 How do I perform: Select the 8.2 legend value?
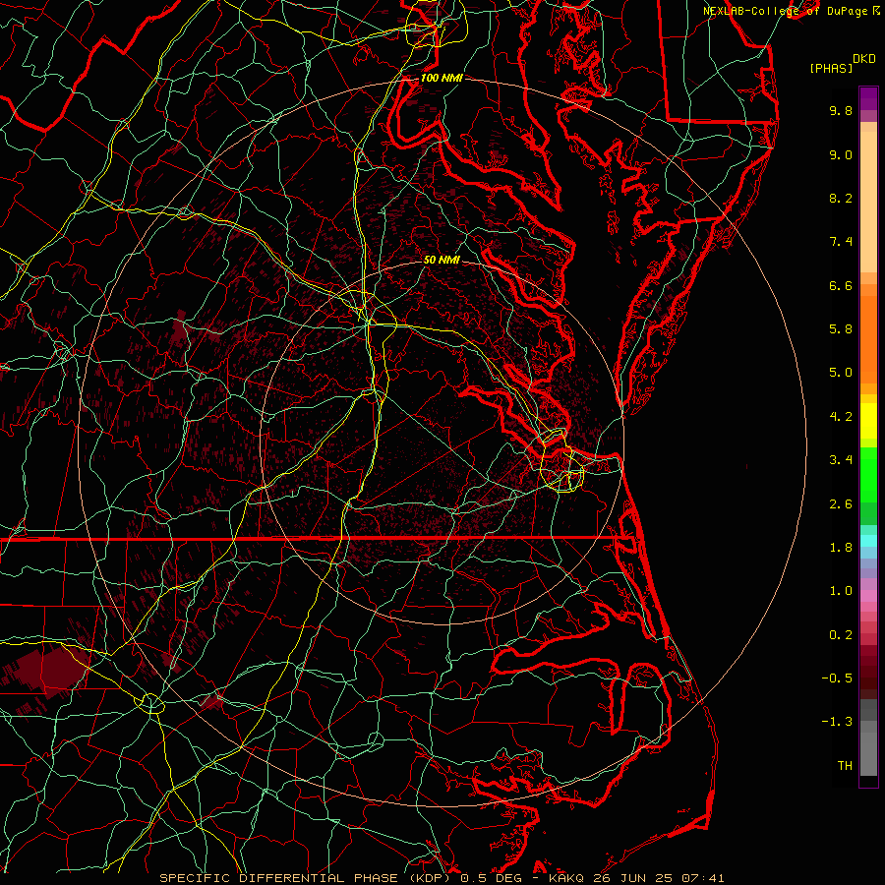(x=841, y=198)
